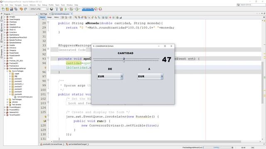Click the editor's Last Edit icon
The image size is (266, 149).
[63, 17]
